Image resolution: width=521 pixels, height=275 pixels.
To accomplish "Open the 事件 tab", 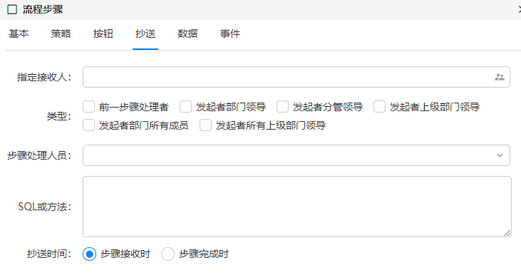I will pyautogui.click(x=230, y=33).
